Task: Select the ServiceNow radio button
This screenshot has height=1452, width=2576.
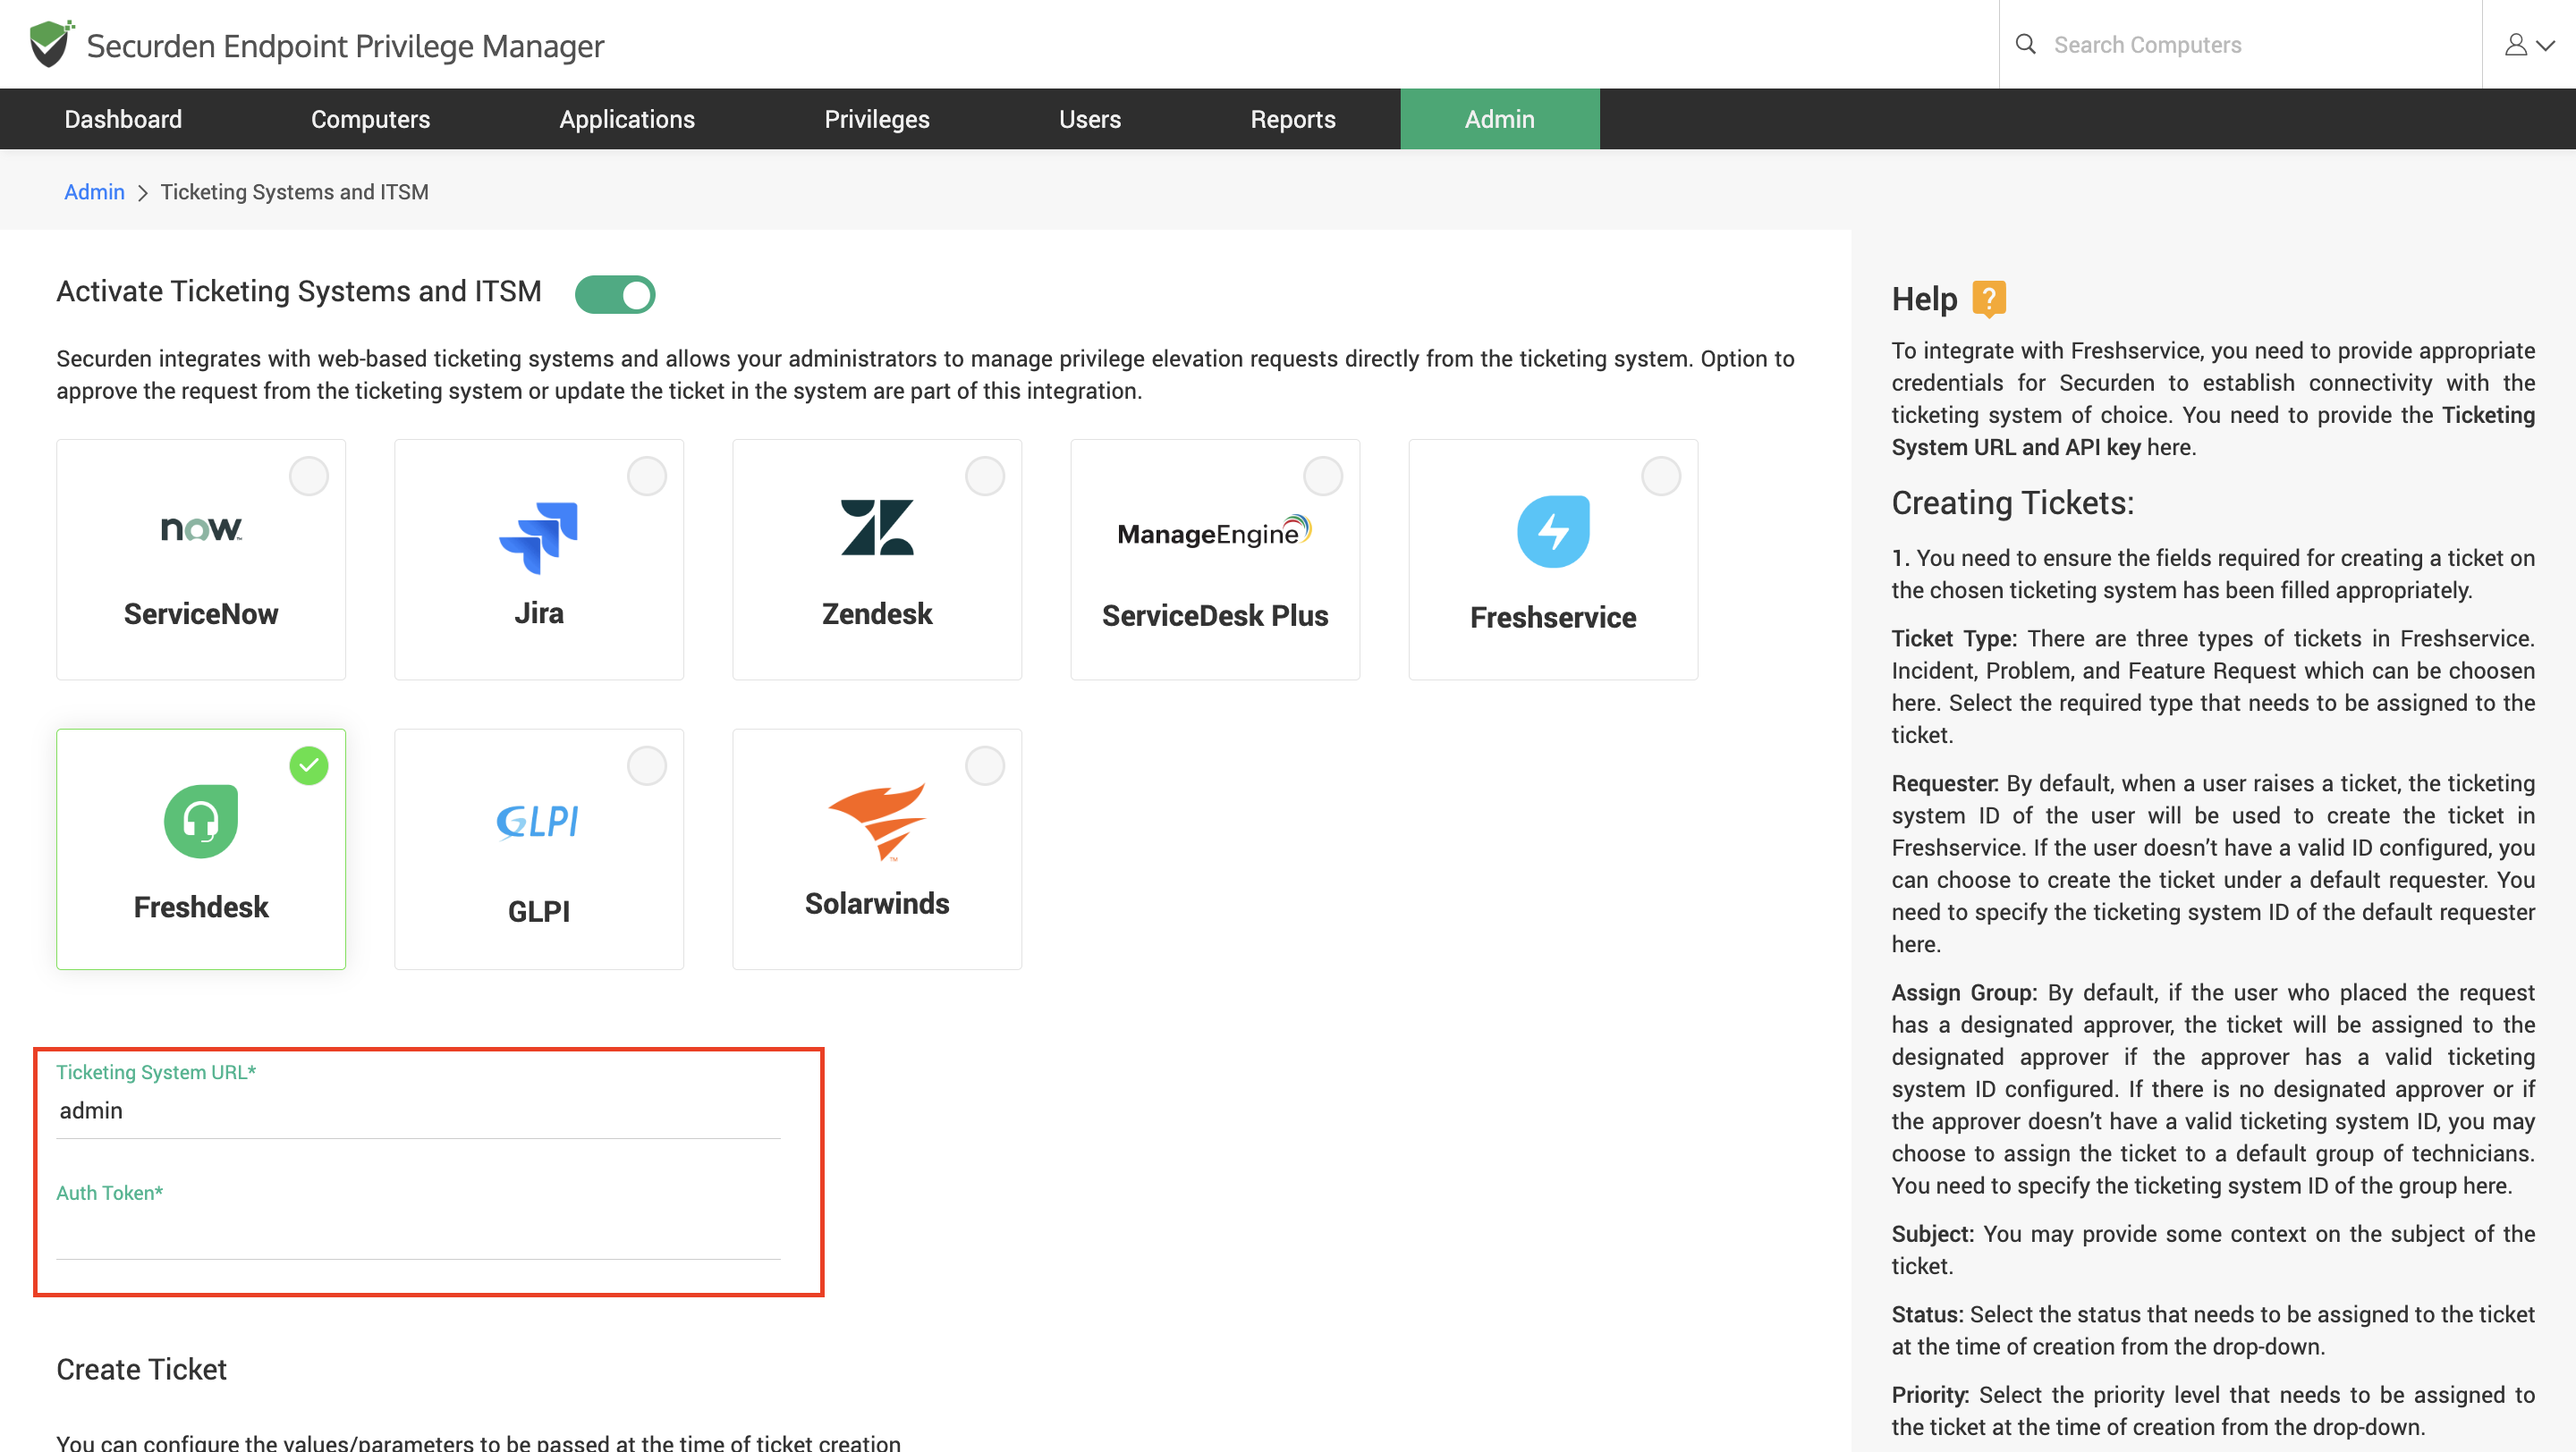Action: (308, 476)
